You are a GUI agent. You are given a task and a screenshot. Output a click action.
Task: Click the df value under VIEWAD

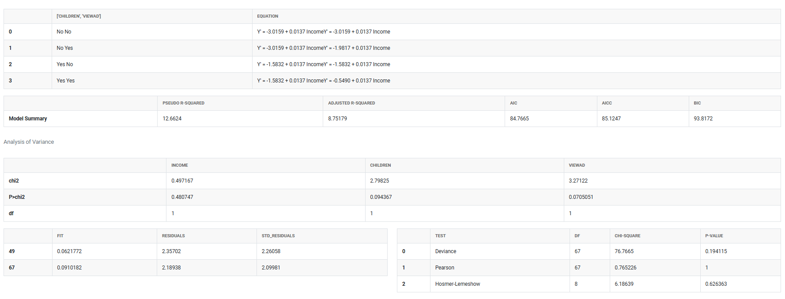pos(570,213)
